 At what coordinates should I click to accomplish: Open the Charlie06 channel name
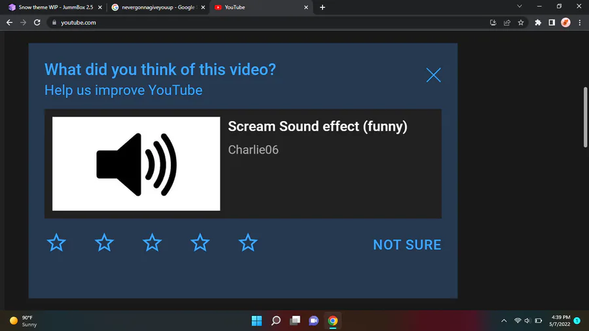pyautogui.click(x=253, y=150)
